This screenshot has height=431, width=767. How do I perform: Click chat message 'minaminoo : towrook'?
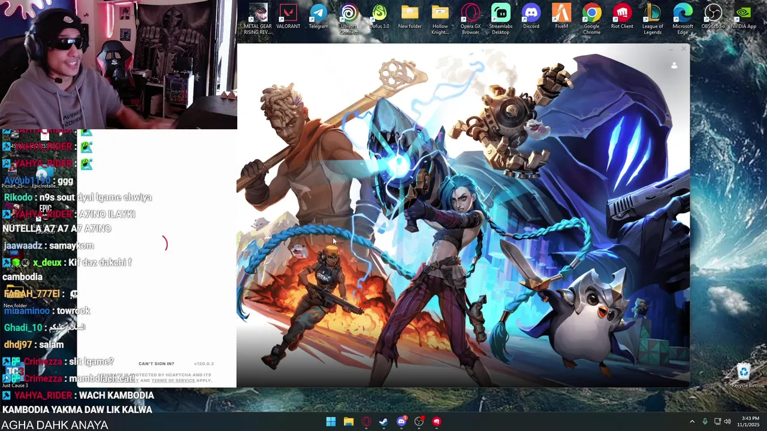click(x=47, y=311)
